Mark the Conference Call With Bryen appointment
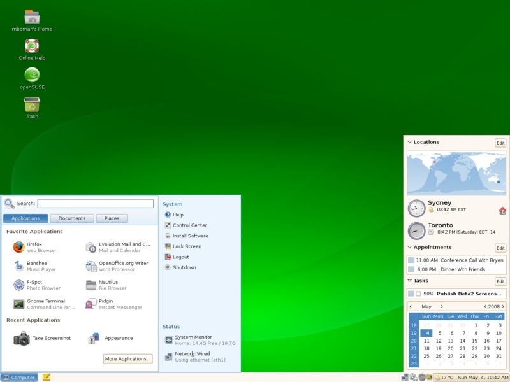The height and width of the screenshot is (382, 510). tap(411, 258)
